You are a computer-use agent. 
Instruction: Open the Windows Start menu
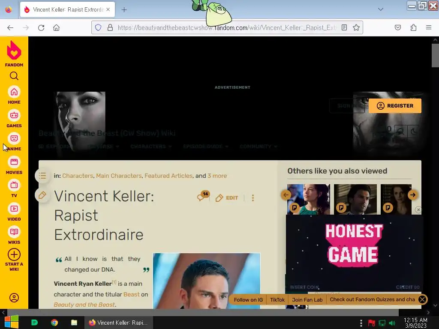point(12,322)
